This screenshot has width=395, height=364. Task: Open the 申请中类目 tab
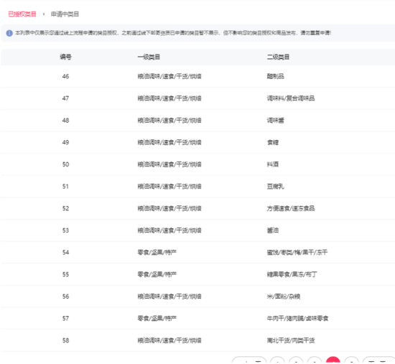[x=65, y=14]
